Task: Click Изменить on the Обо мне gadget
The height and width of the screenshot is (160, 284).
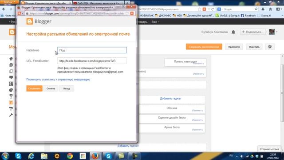Action: click(197, 111)
